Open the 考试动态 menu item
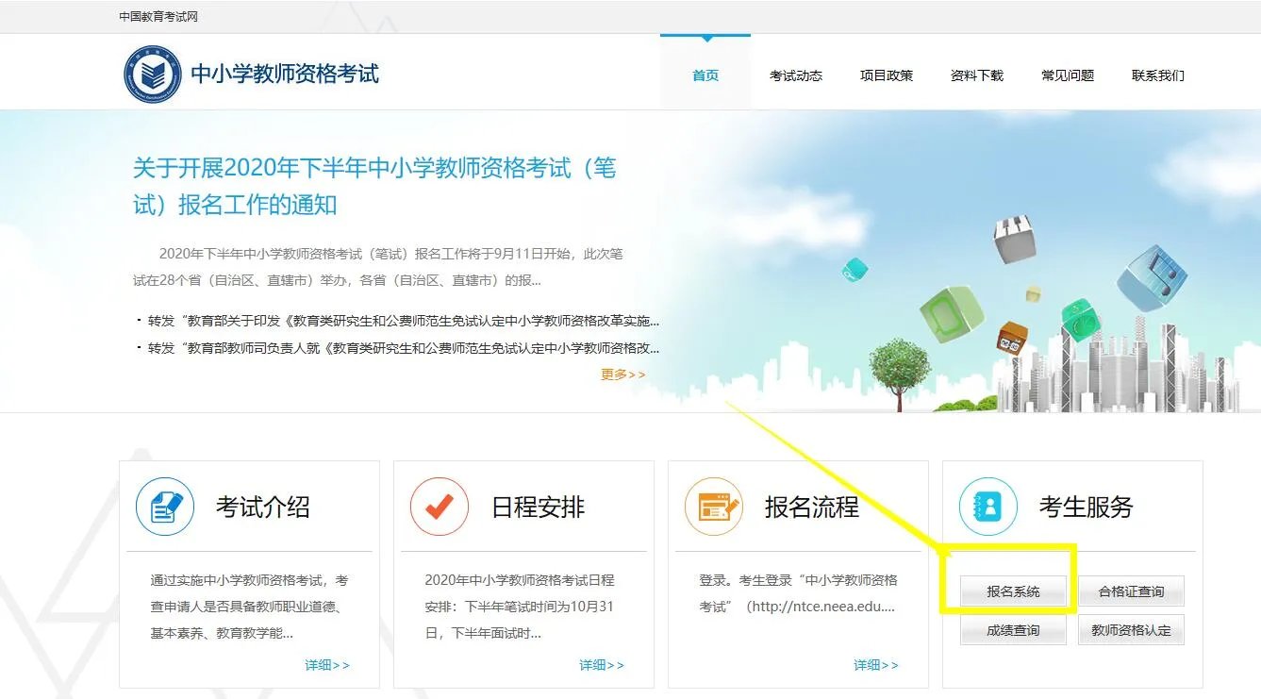The width and height of the screenshot is (1261, 699). (x=797, y=75)
